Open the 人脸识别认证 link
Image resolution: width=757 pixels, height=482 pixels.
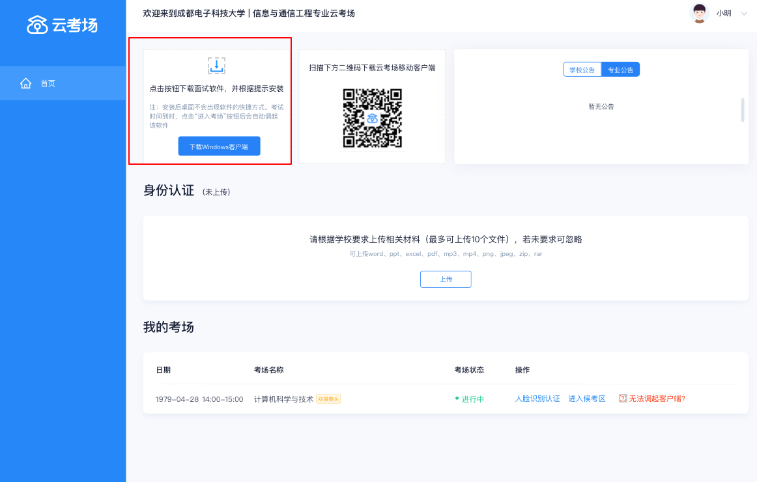(x=537, y=399)
